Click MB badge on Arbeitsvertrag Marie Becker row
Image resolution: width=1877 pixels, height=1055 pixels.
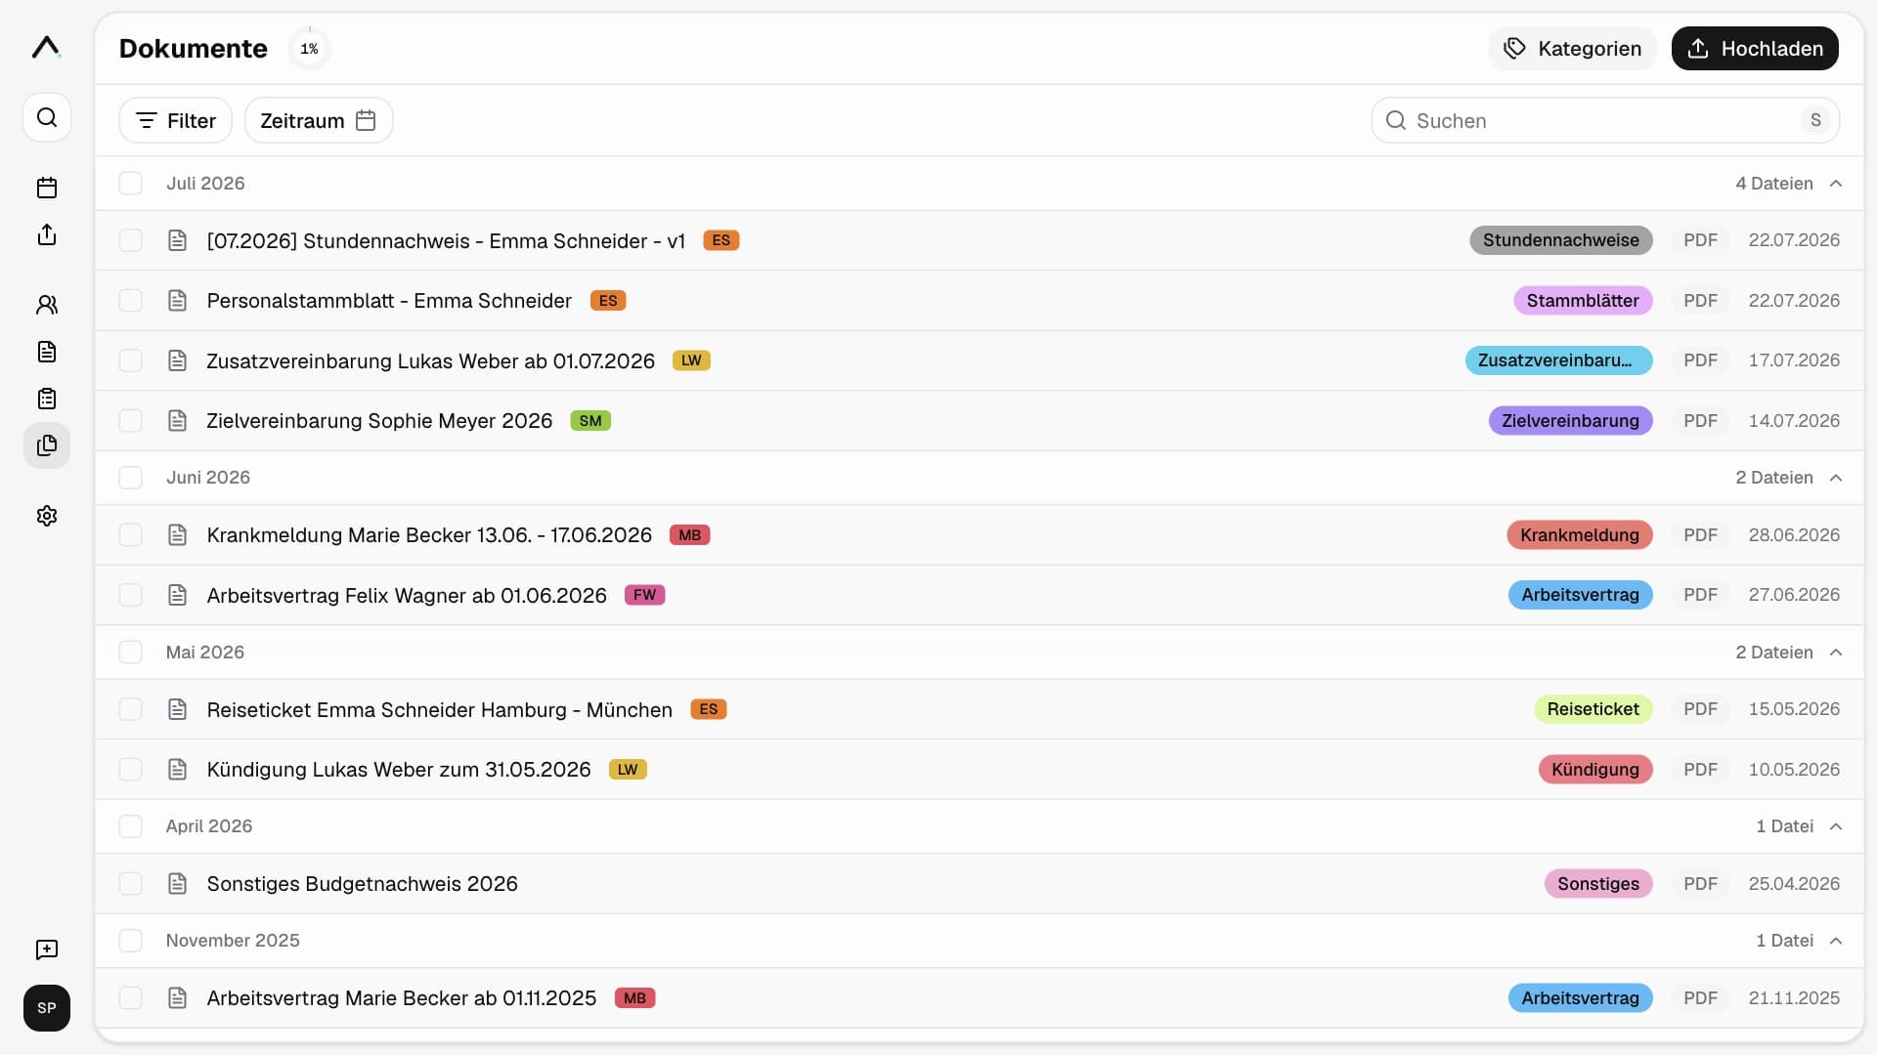[x=634, y=998]
